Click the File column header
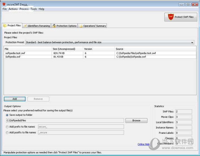This screenshot has height=156, width=200. [x=28, y=49]
